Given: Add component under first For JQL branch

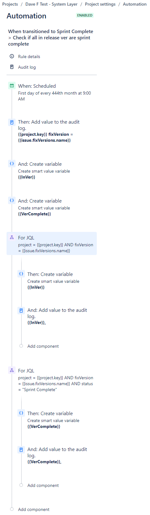Looking at the screenshot, I should click(43, 346).
